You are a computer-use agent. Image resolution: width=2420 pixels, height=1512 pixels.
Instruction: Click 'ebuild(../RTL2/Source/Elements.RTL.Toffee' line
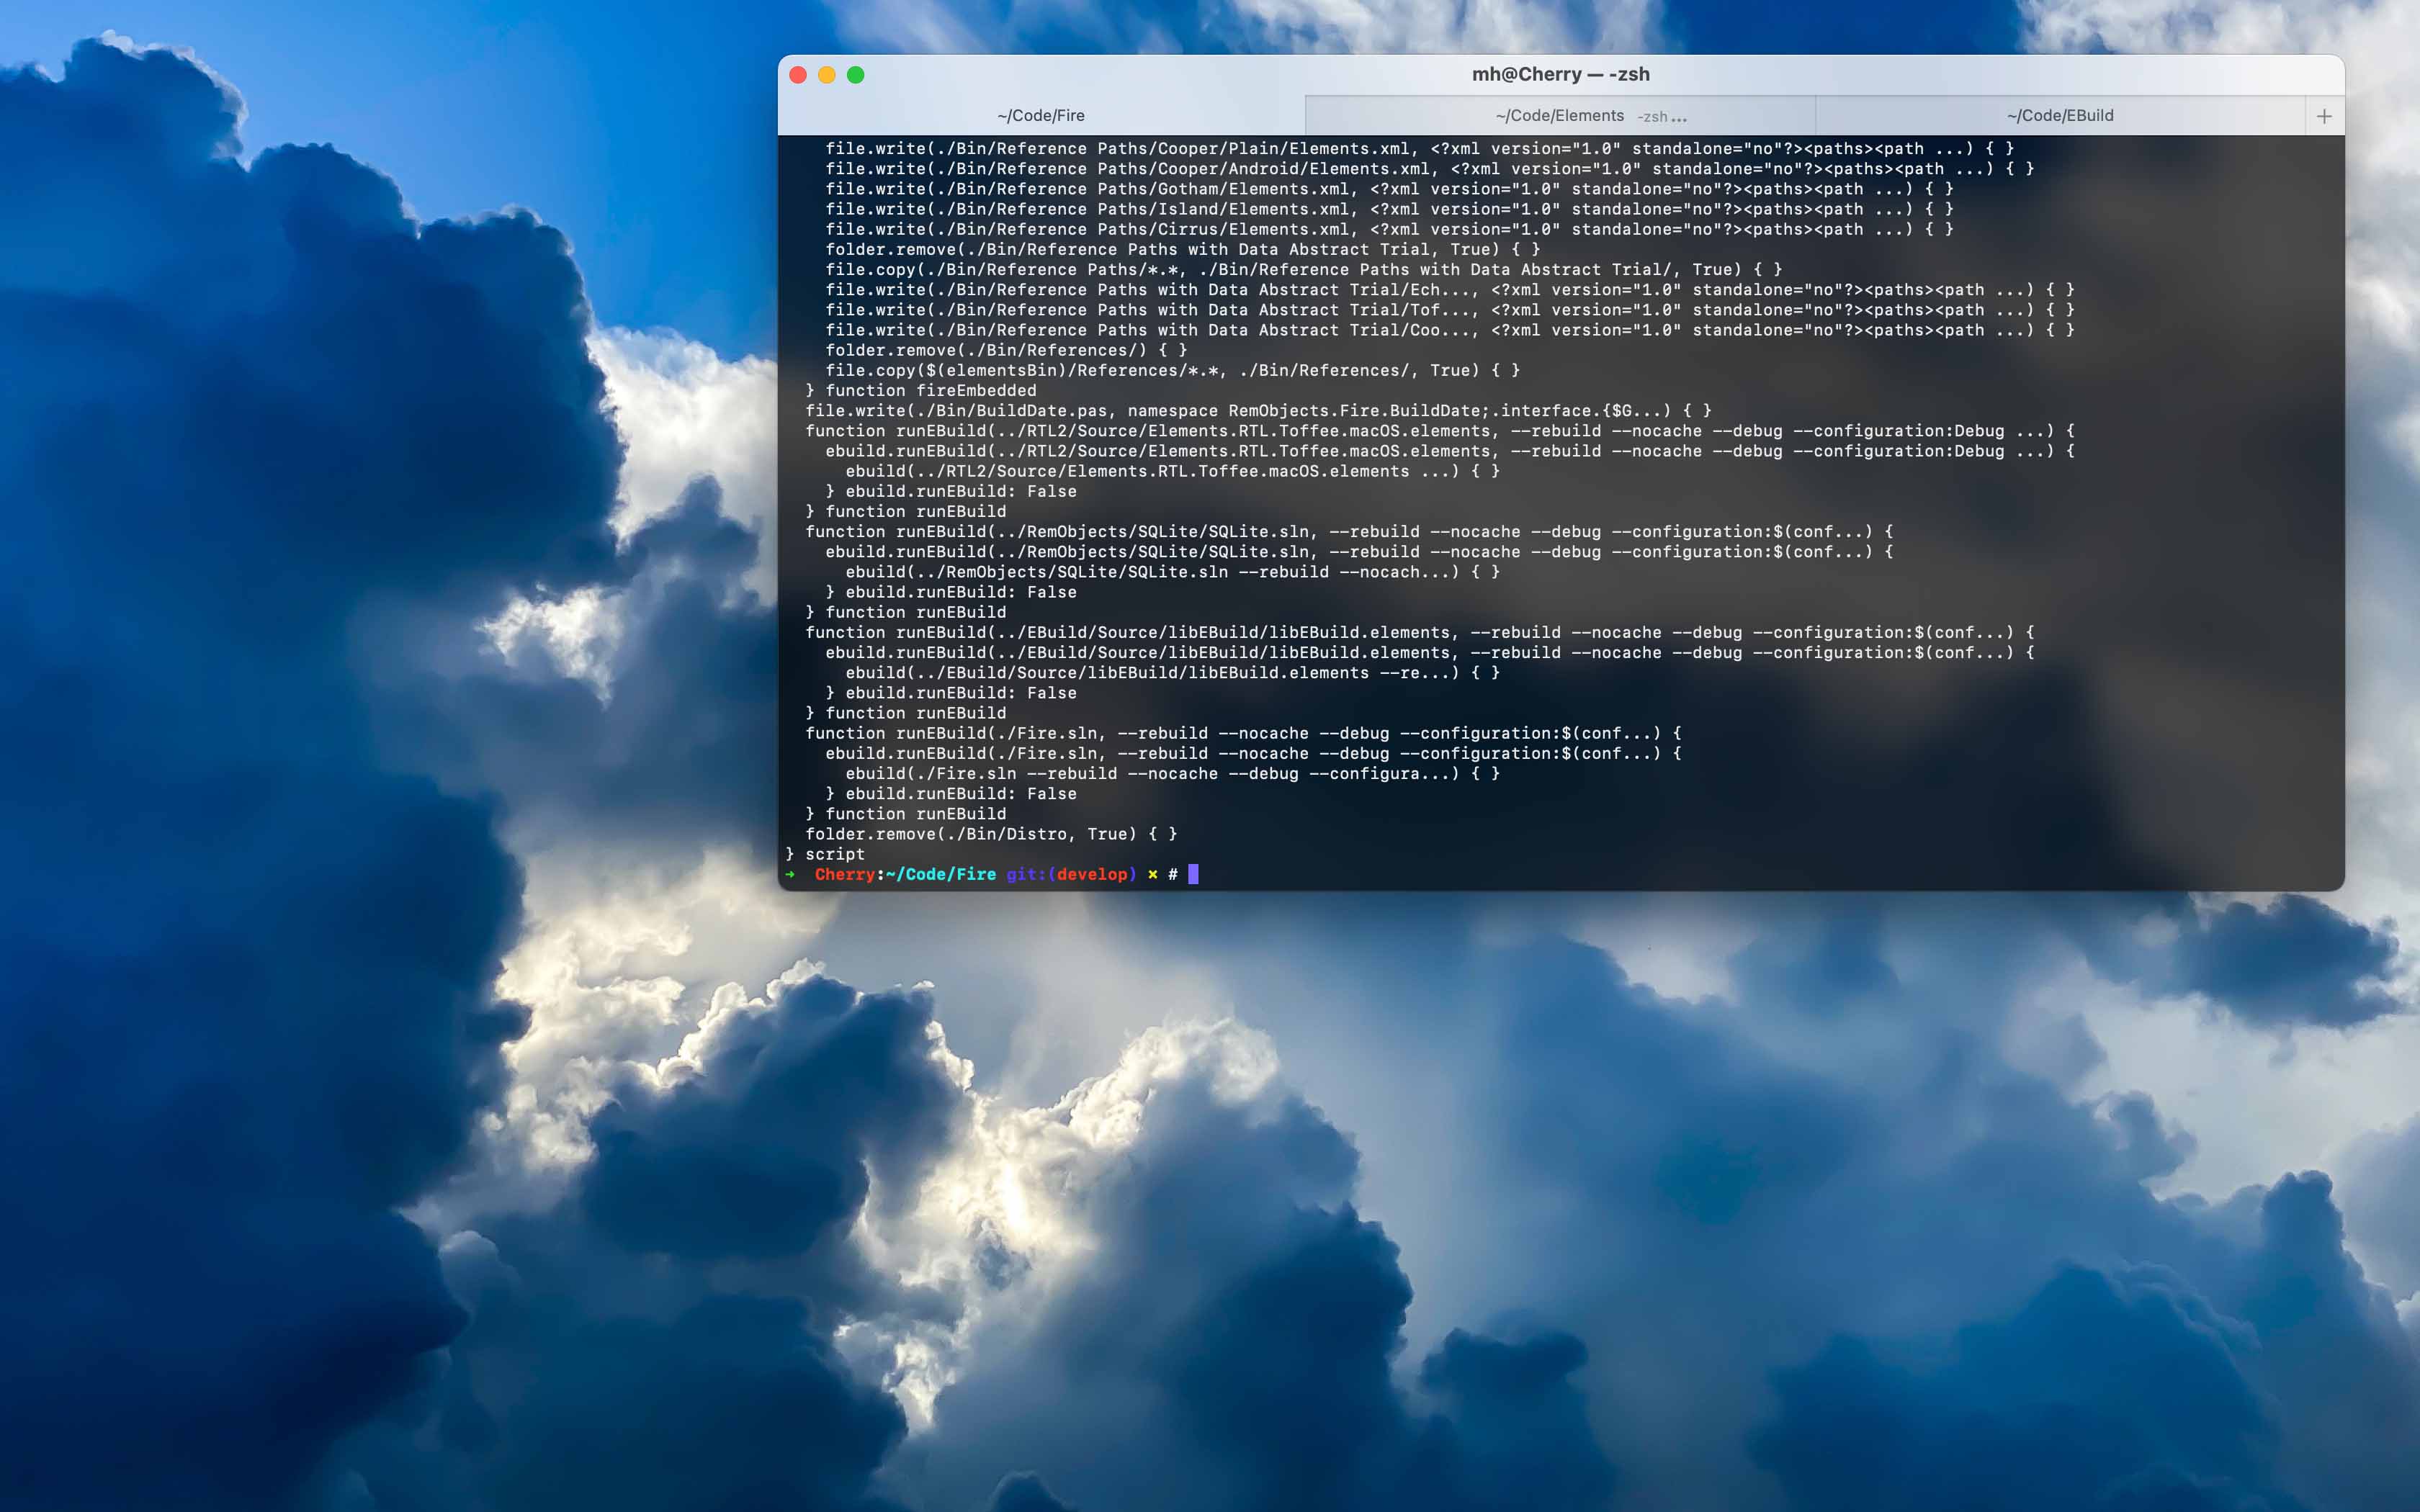1172,472
